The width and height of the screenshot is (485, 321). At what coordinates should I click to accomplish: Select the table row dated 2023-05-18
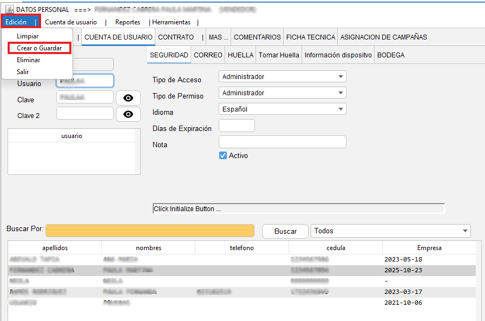(x=242, y=259)
